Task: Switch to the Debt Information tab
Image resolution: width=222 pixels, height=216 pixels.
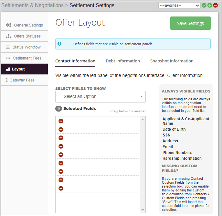Action: (x=123, y=61)
